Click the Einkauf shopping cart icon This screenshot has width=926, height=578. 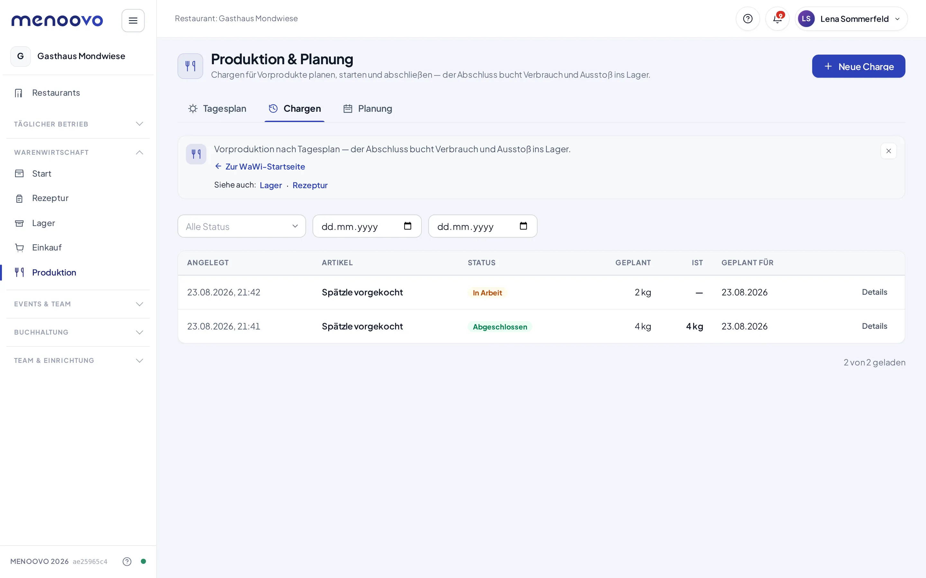tap(19, 248)
